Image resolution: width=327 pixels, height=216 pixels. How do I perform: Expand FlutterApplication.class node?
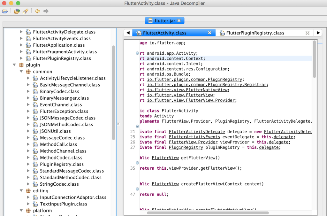(21, 45)
